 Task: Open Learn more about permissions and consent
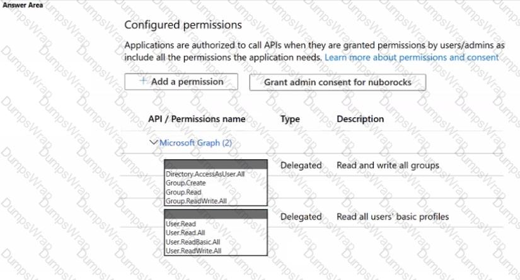coord(412,57)
